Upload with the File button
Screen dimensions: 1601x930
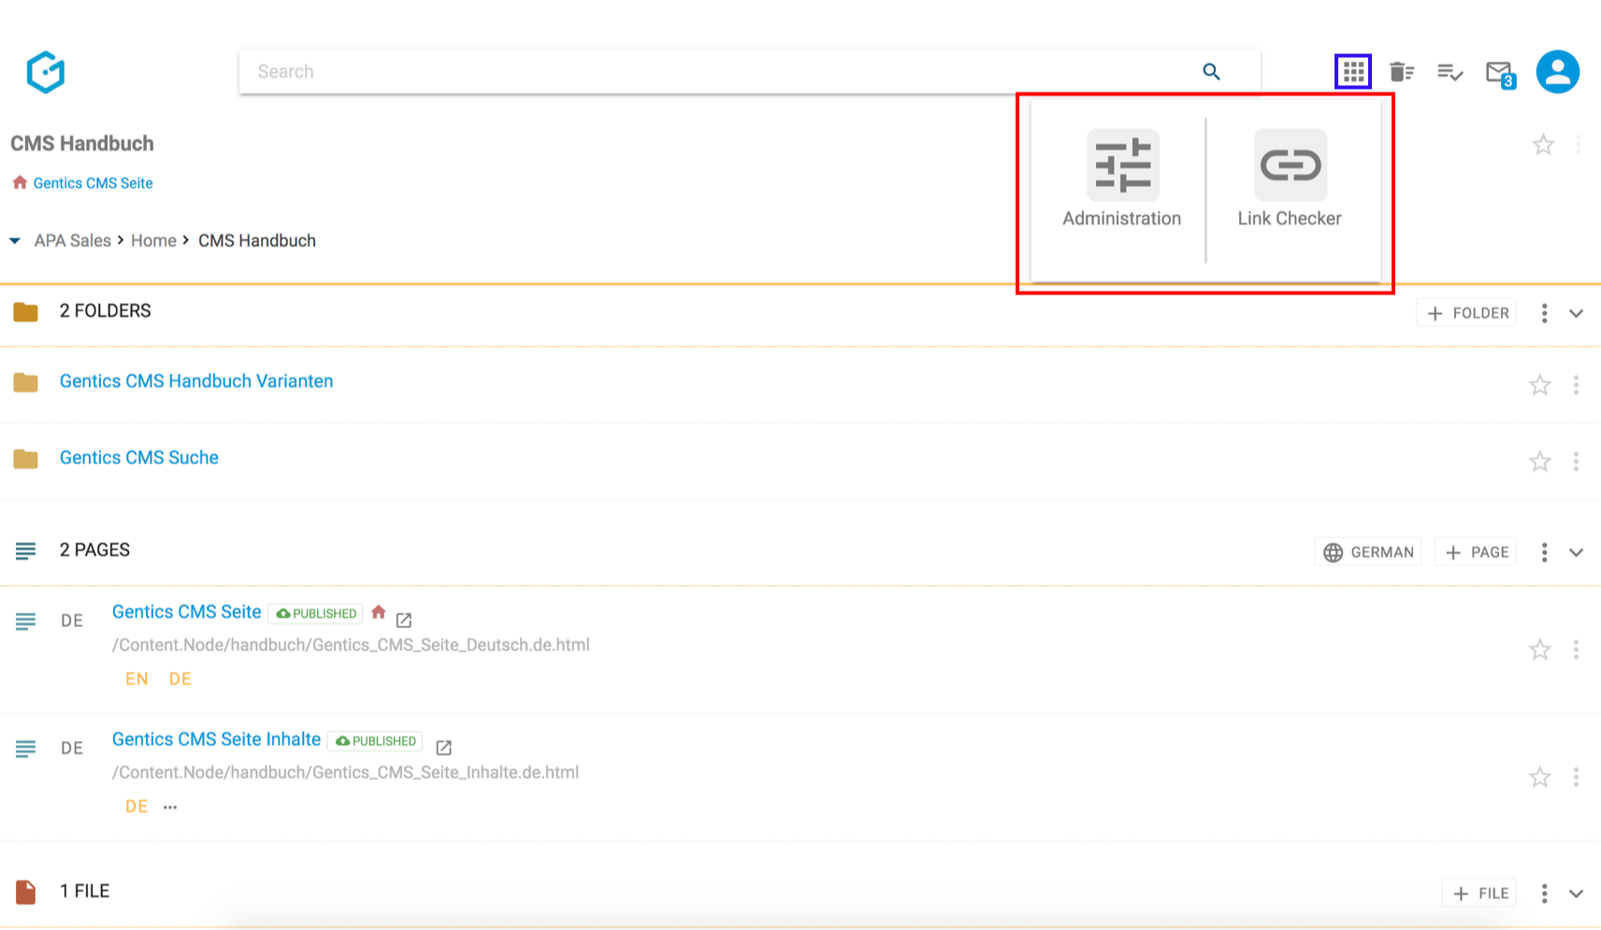pyautogui.click(x=1480, y=894)
